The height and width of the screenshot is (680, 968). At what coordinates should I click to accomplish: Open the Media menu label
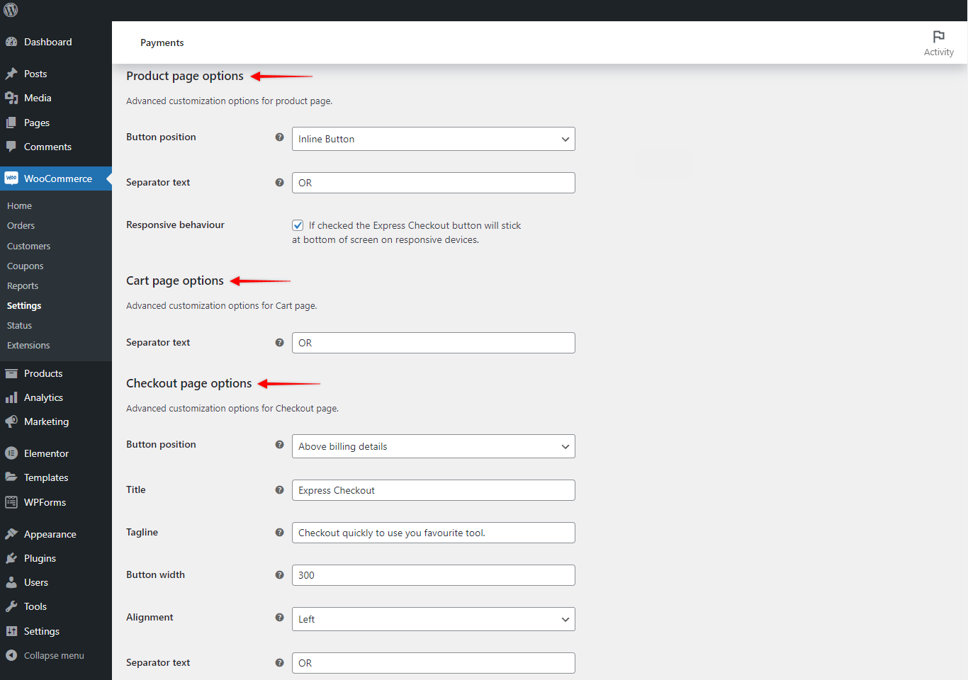coord(38,98)
